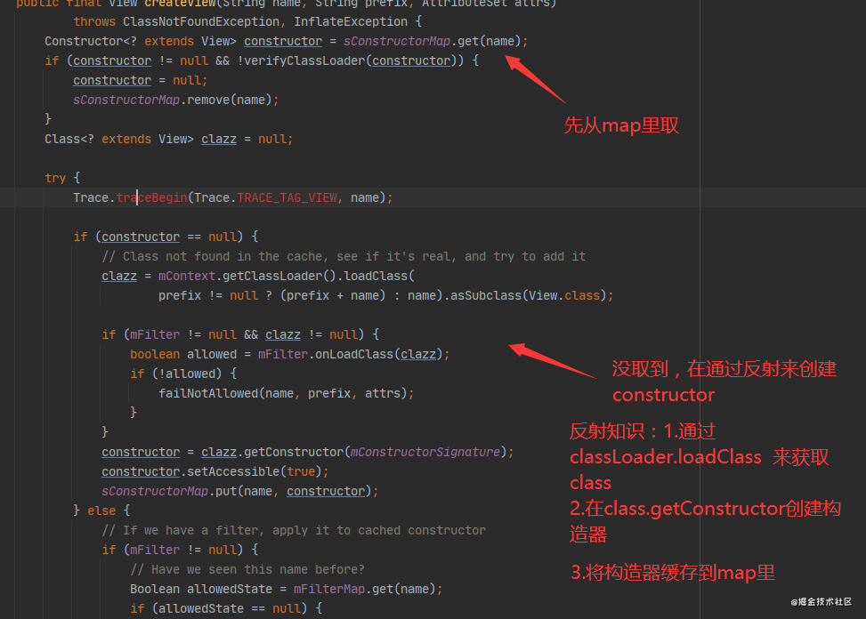Click mContext.getClassLoader().loadClass( call
This screenshot has height=619, width=866.
click(286, 276)
